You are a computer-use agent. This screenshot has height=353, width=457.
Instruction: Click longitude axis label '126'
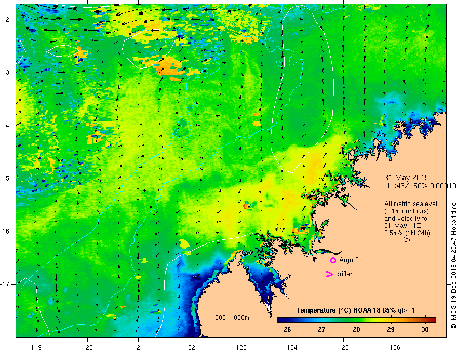(395, 347)
